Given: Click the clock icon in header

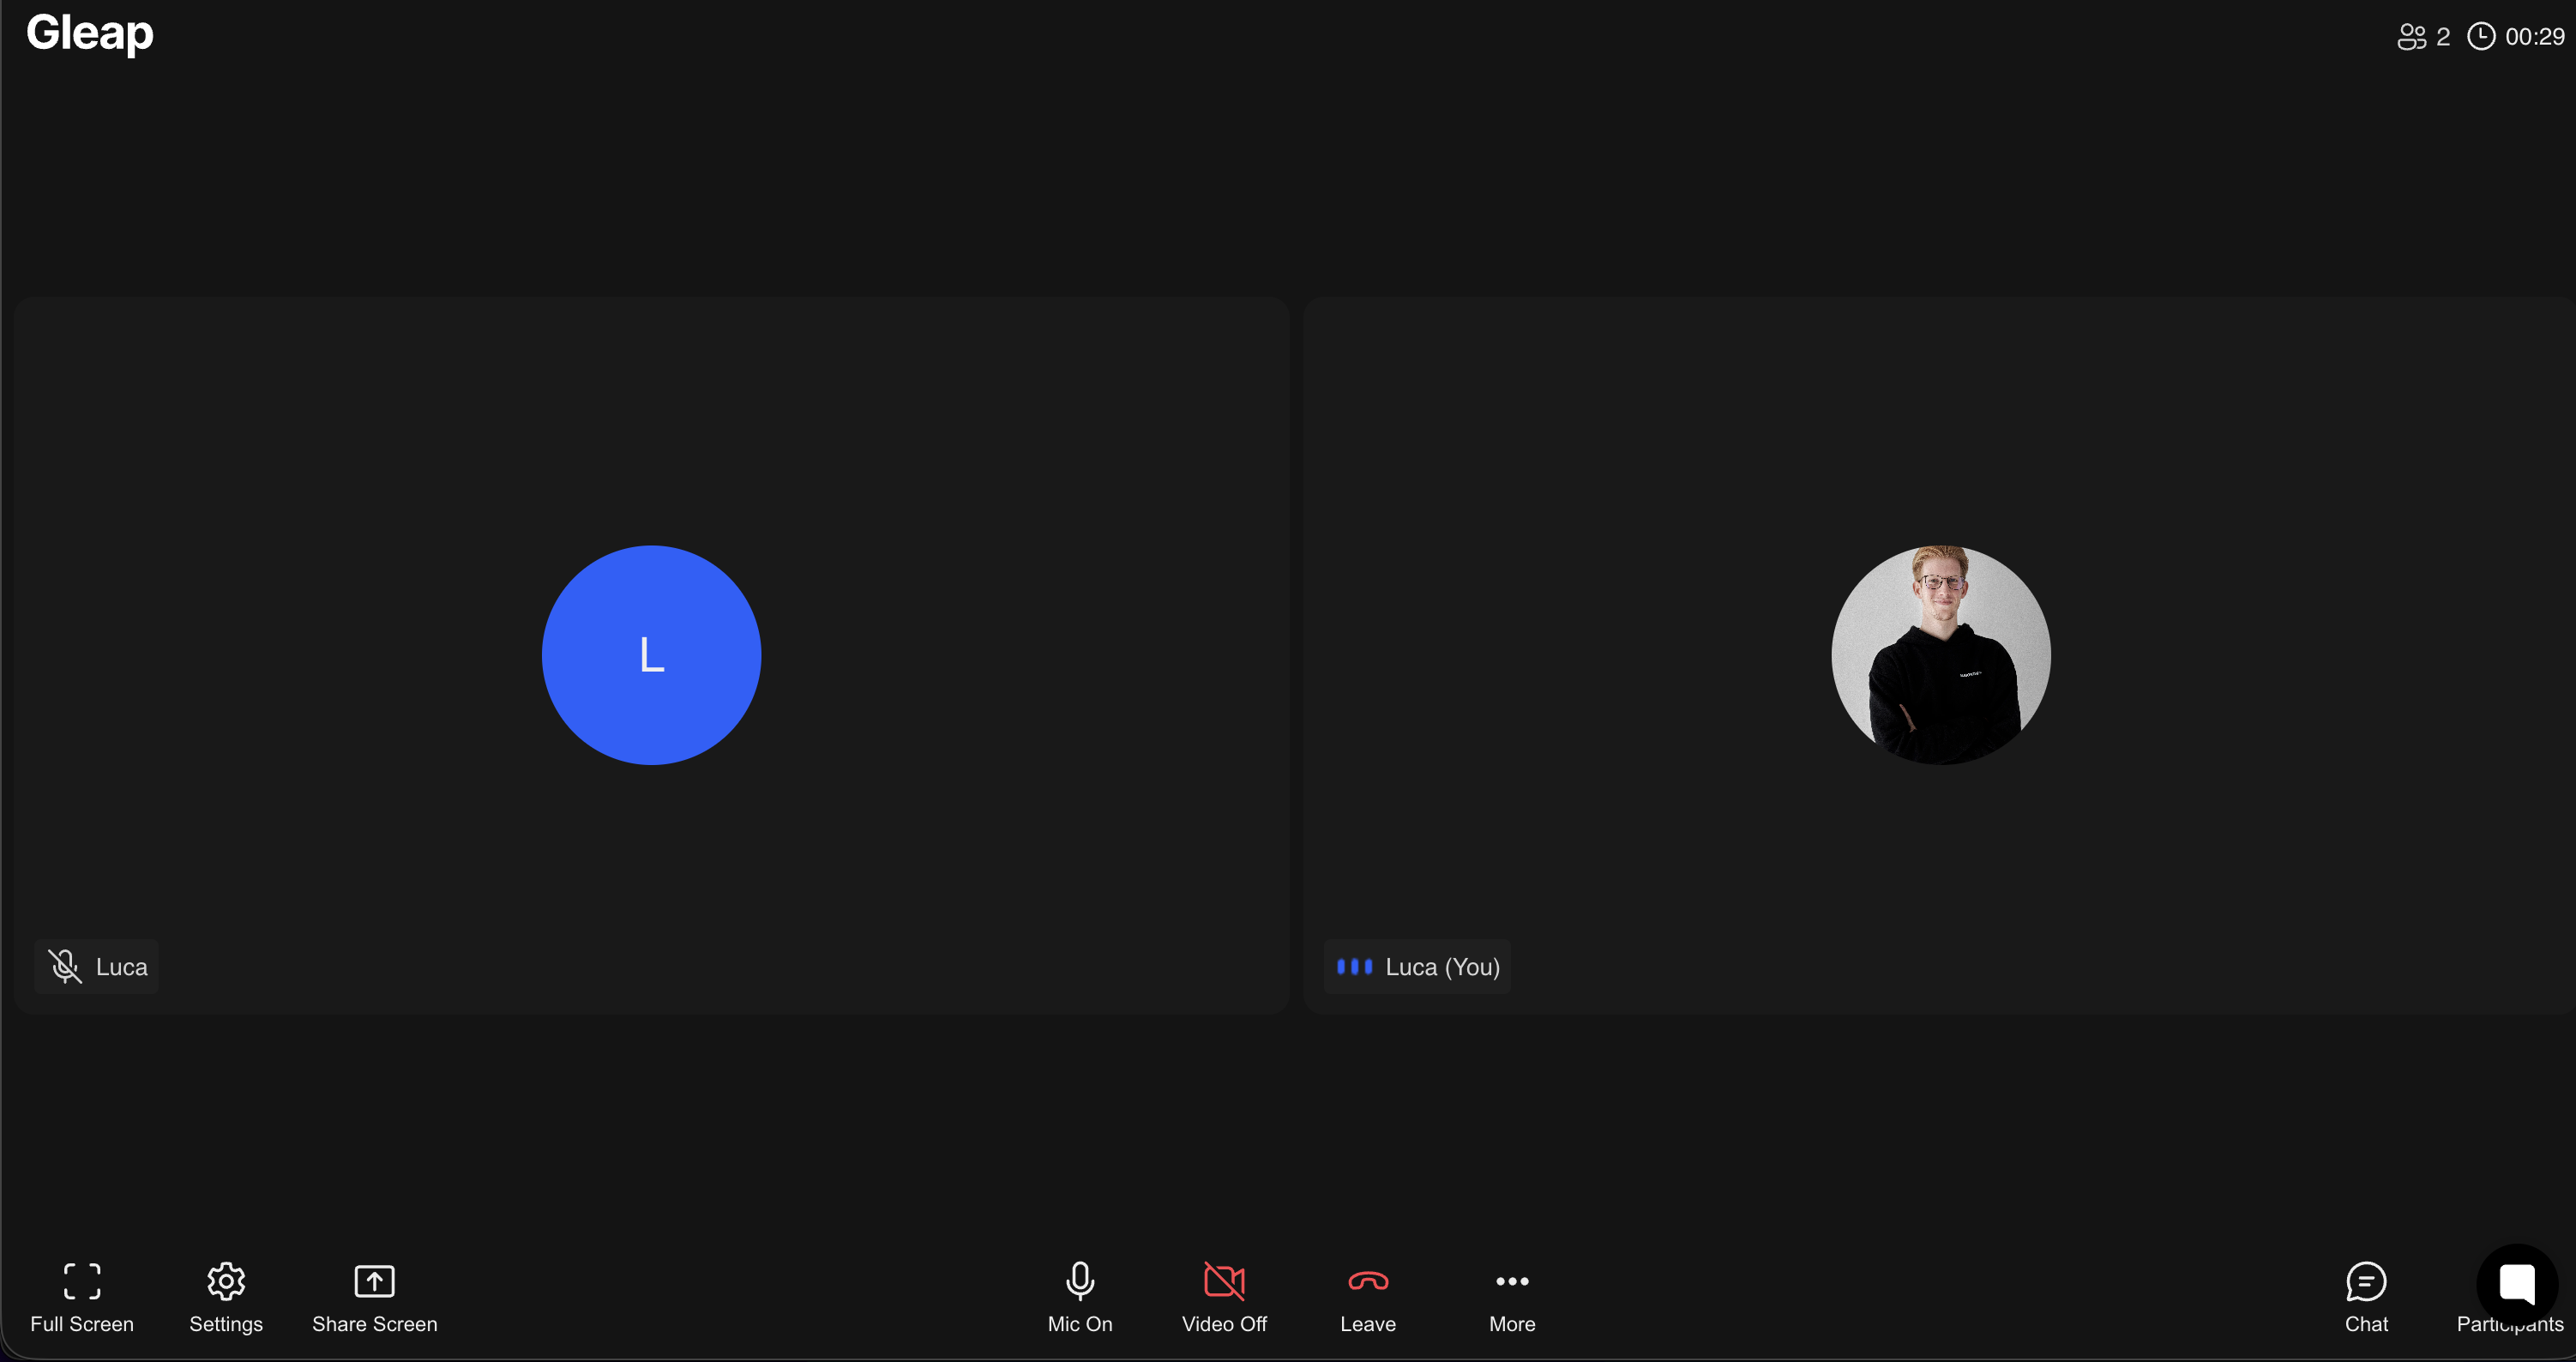Looking at the screenshot, I should 2481,37.
